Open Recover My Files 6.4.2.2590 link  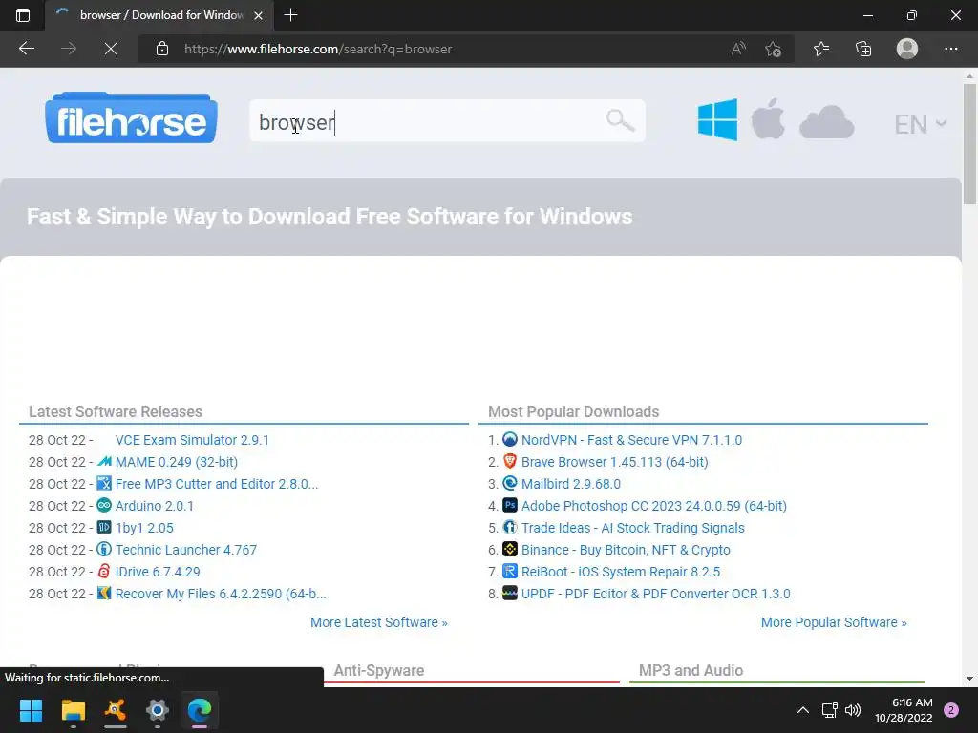pos(221,594)
